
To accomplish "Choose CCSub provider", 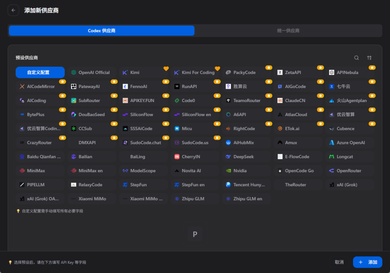I will pyautogui.click(x=92, y=129).
